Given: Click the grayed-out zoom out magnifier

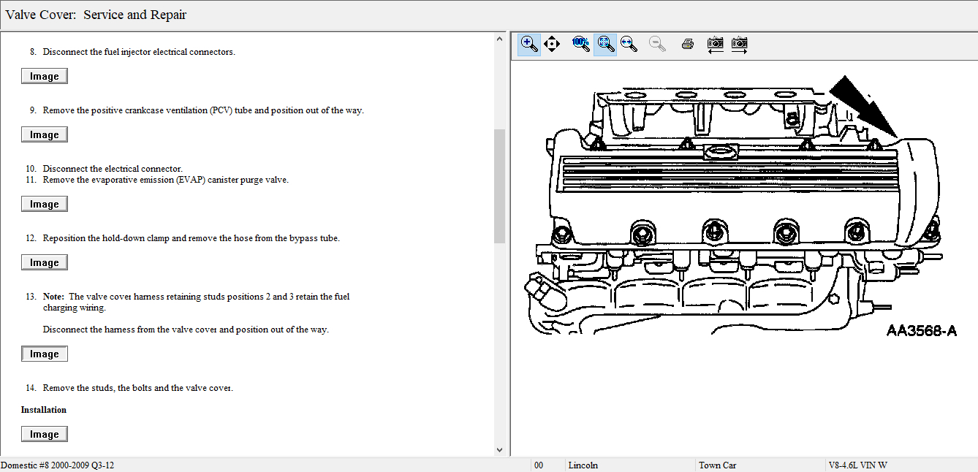Looking at the screenshot, I should click(x=658, y=44).
